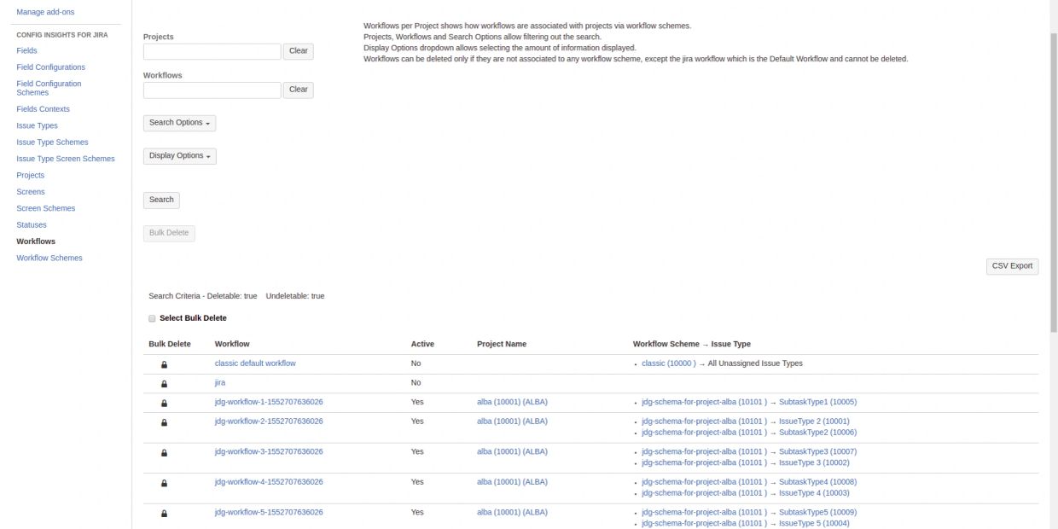Image resolution: width=1058 pixels, height=529 pixels.
Task: Open jdg-workflow-4-1552707636026 link
Action: [269, 482]
